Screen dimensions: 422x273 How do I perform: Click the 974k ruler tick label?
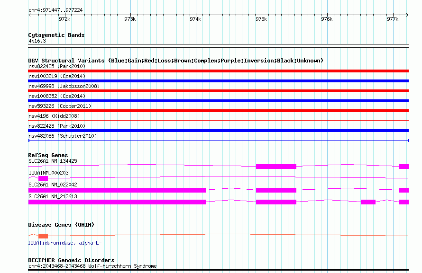(x=195, y=19)
